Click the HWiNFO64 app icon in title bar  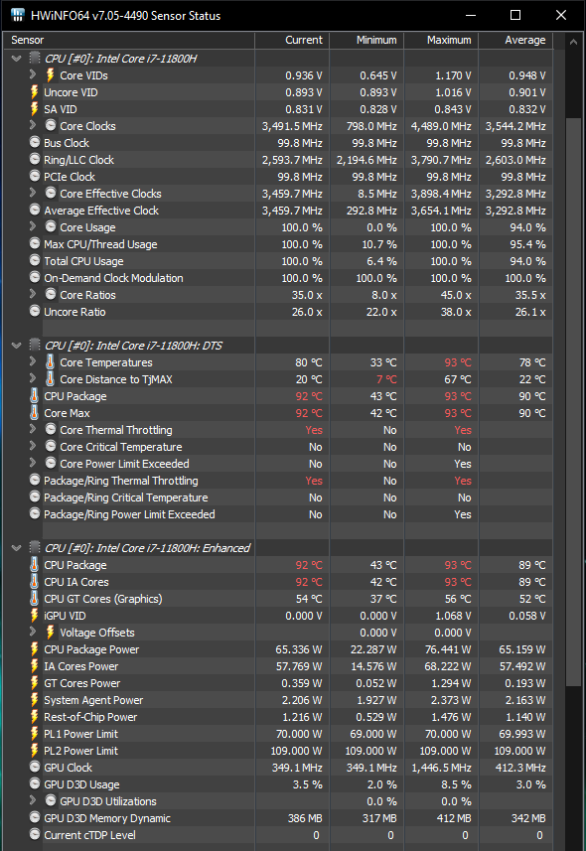[x=17, y=15]
